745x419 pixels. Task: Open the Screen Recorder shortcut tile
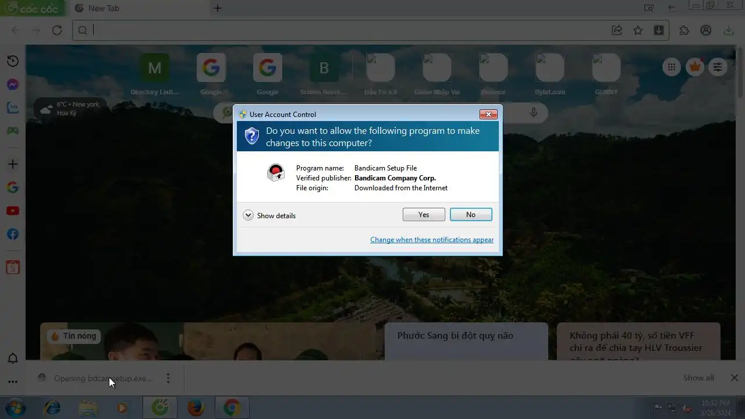[x=324, y=74]
